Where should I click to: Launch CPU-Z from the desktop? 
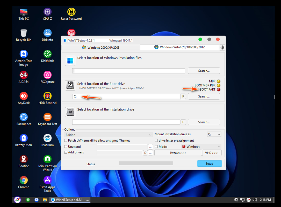coord(47,14)
